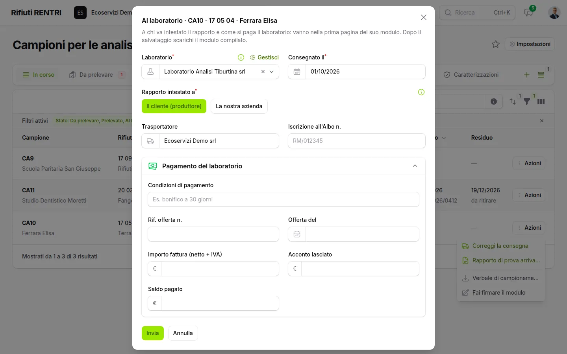Open Impostazioni settings
567x354 pixels.
point(530,44)
